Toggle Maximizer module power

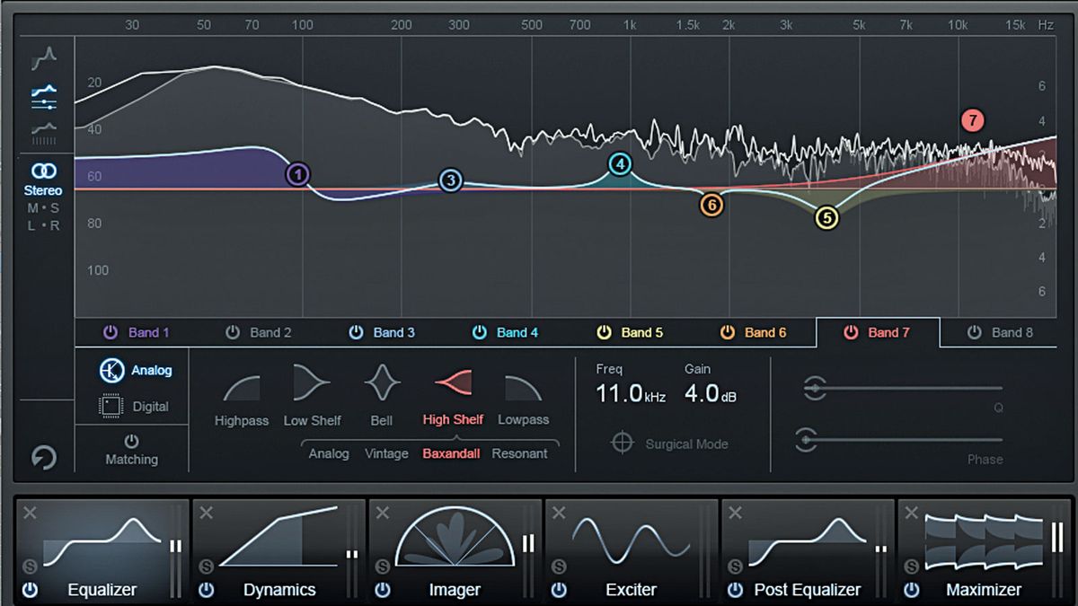[x=913, y=590]
